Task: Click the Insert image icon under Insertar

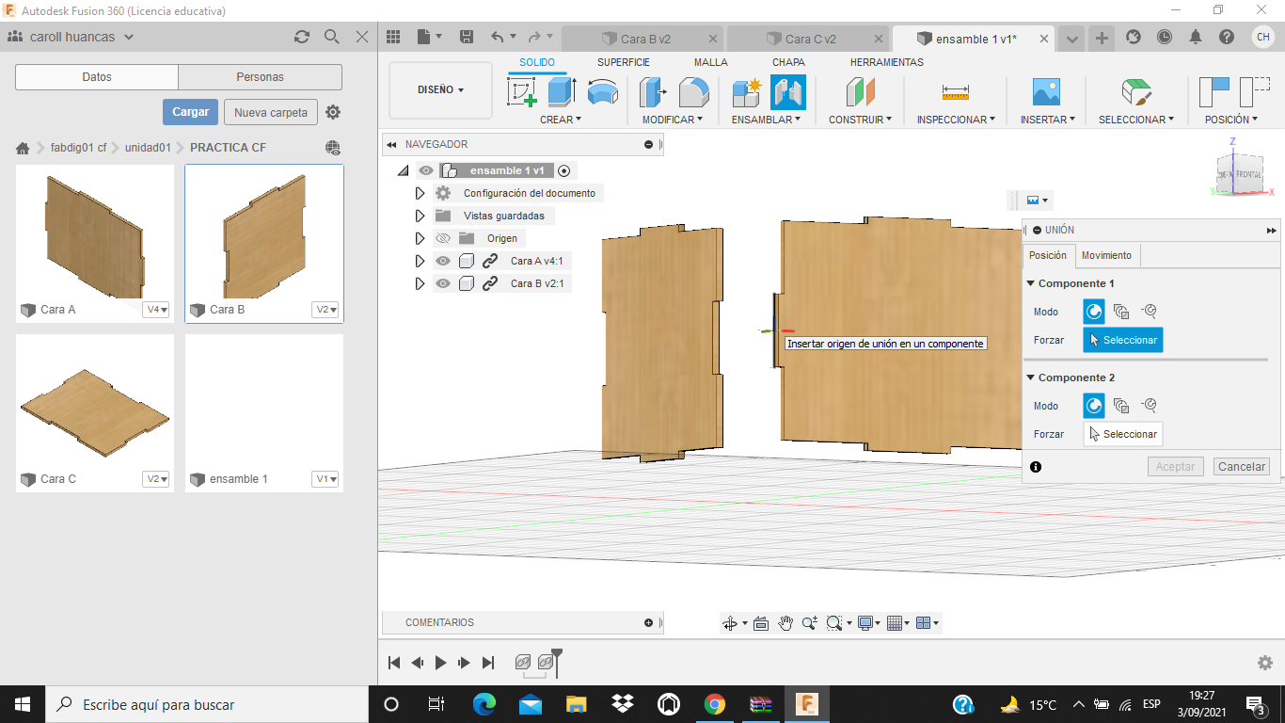Action: pos(1046,92)
